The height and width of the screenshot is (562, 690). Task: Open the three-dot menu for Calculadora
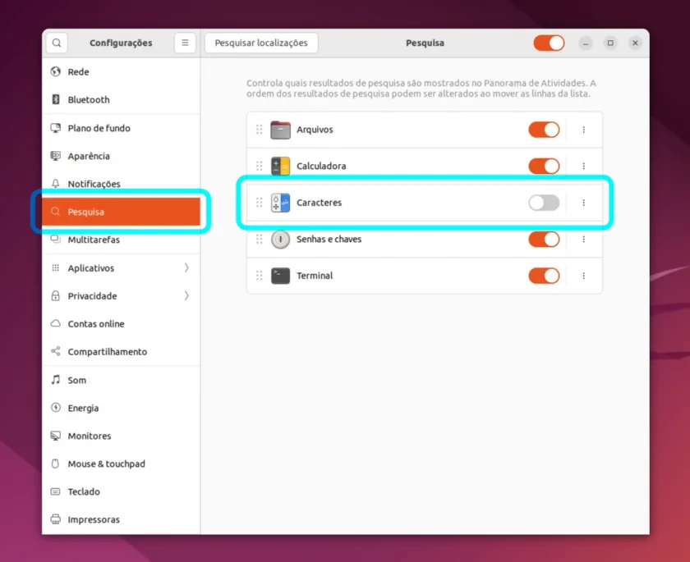(583, 166)
